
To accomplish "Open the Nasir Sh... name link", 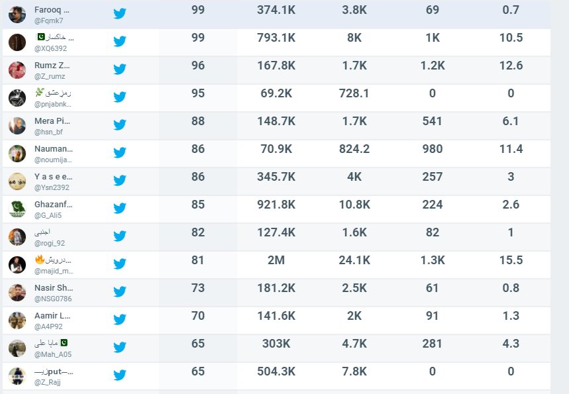I will [x=54, y=287].
